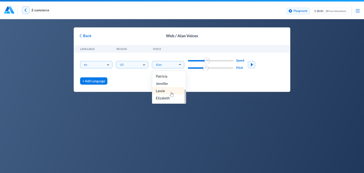This screenshot has height=173, width=364.
Task: Open the hamburger menu icon
Action: pyautogui.click(x=358, y=11)
